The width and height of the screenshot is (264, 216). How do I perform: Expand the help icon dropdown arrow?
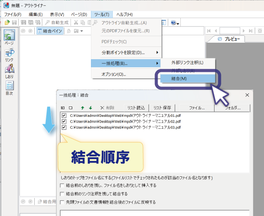(178, 23)
